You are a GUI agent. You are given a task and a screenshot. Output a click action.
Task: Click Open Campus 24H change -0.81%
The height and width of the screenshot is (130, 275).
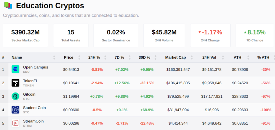point(97,70)
